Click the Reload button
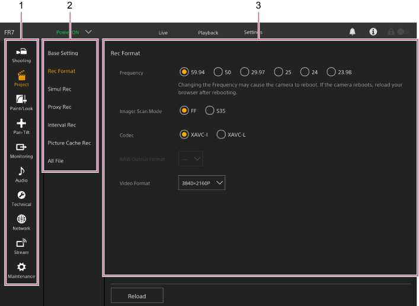The height and width of the screenshot is (306, 419). (137, 296)
